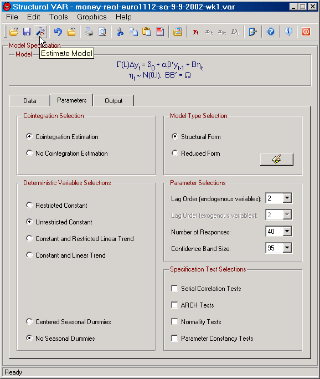Expand Lag Order exogenous variables dropdown
This screenshot has width=320, height=379.
[287, 215]
